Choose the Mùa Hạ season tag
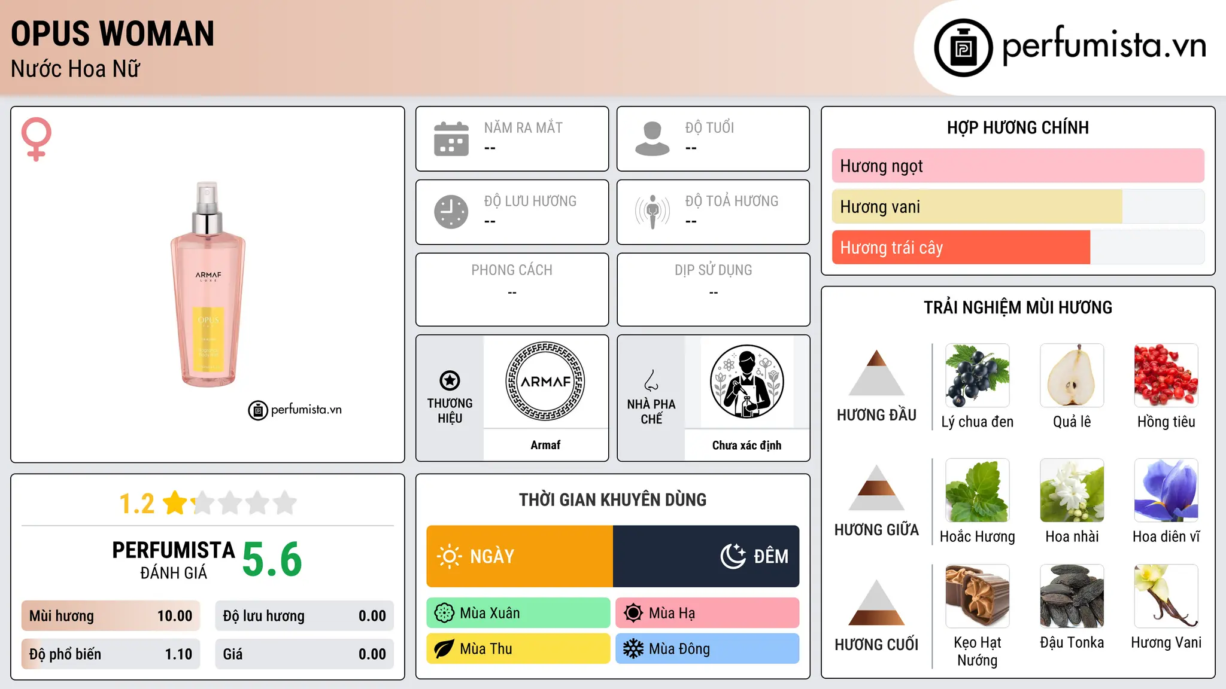The height and width of the screenshot is (689, 1226). (708, 613)
